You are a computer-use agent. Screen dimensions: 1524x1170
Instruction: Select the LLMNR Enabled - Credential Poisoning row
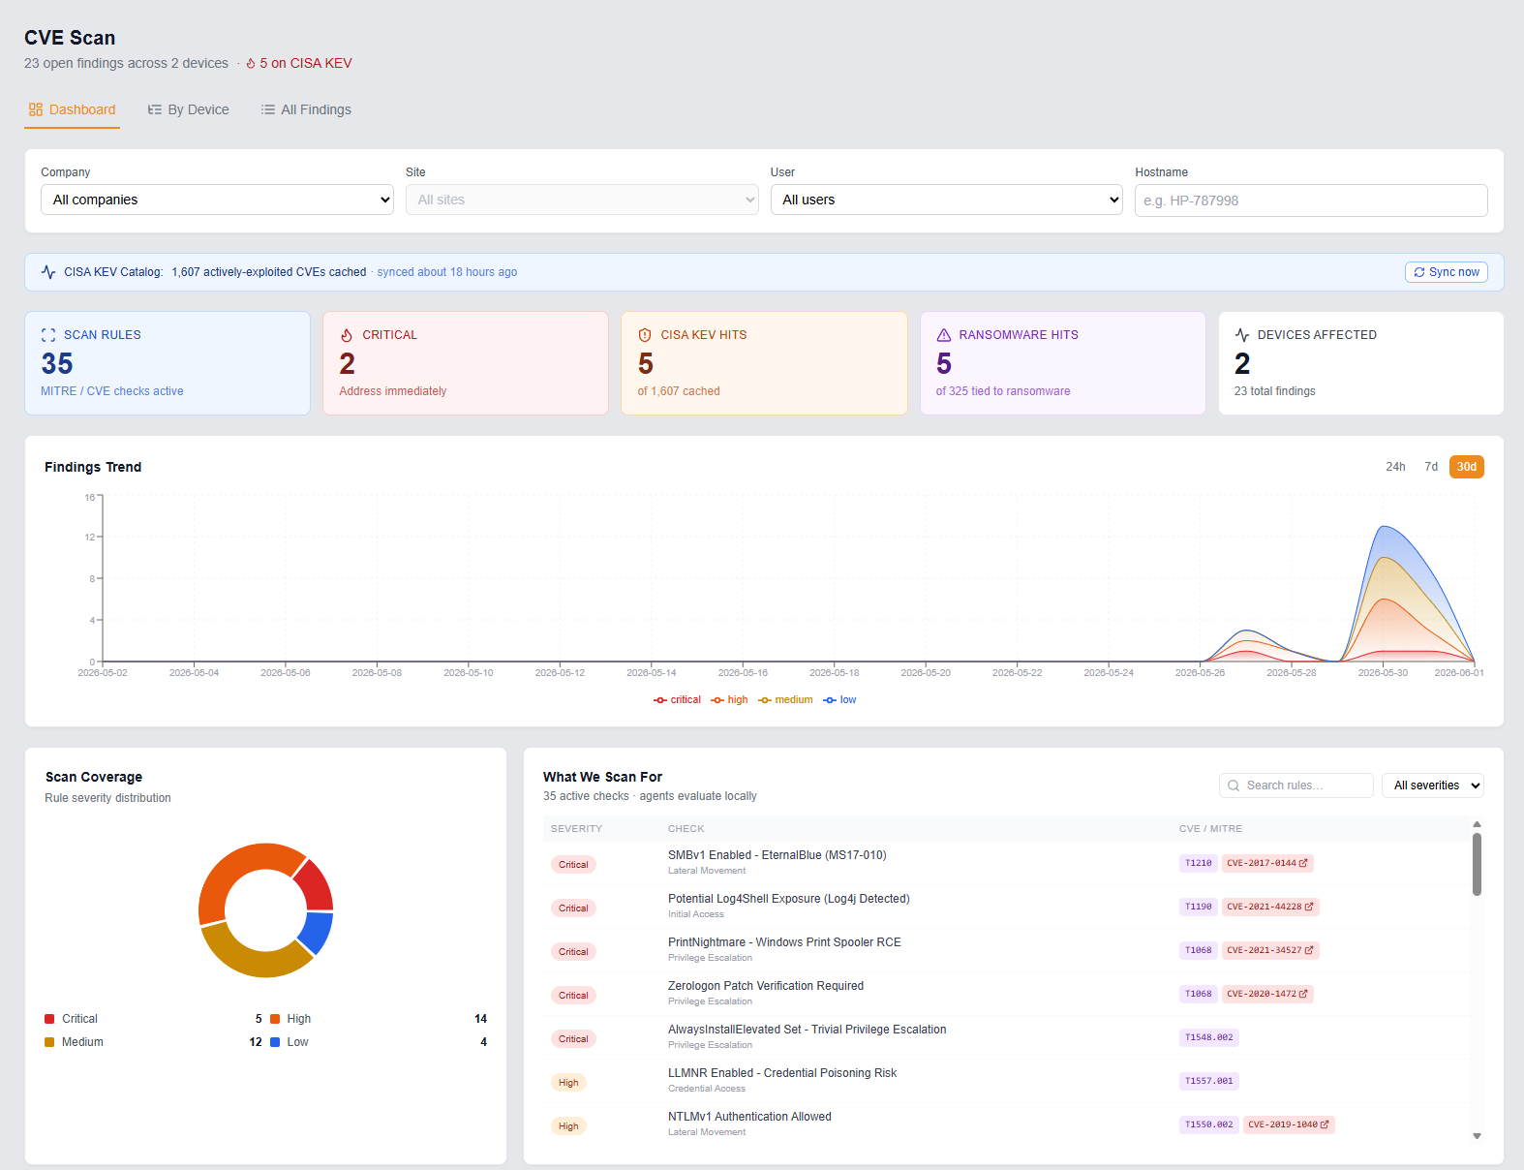[x=1006, y=1081]
